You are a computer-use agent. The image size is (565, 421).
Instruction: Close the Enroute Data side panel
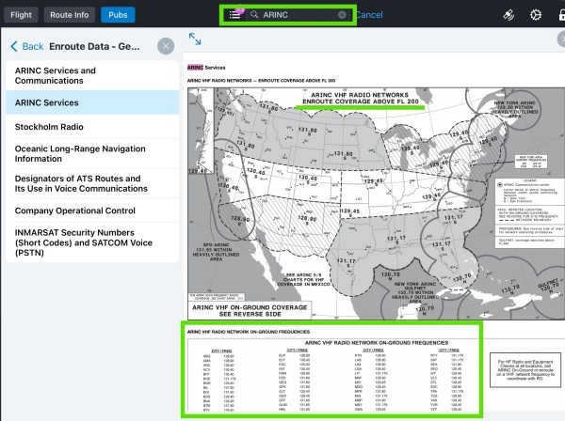point(166,46)
